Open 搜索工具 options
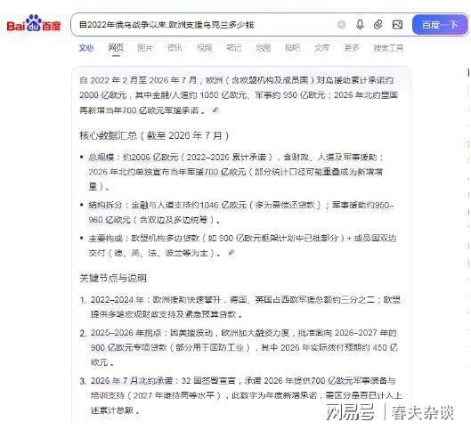 click(x=388, y=48)
